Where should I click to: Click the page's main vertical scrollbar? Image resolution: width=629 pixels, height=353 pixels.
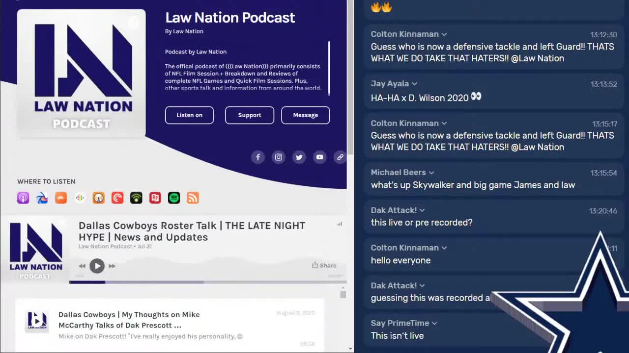click(x=350, y=77)
